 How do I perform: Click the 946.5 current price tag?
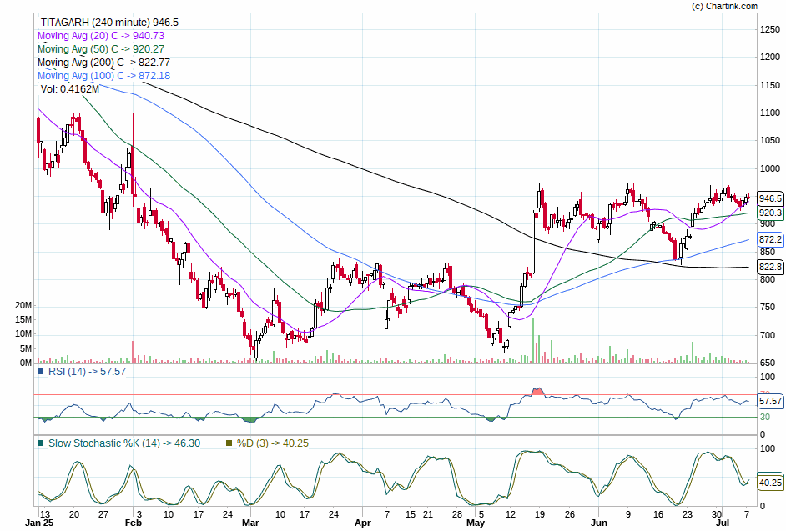(x=770, y=199)
